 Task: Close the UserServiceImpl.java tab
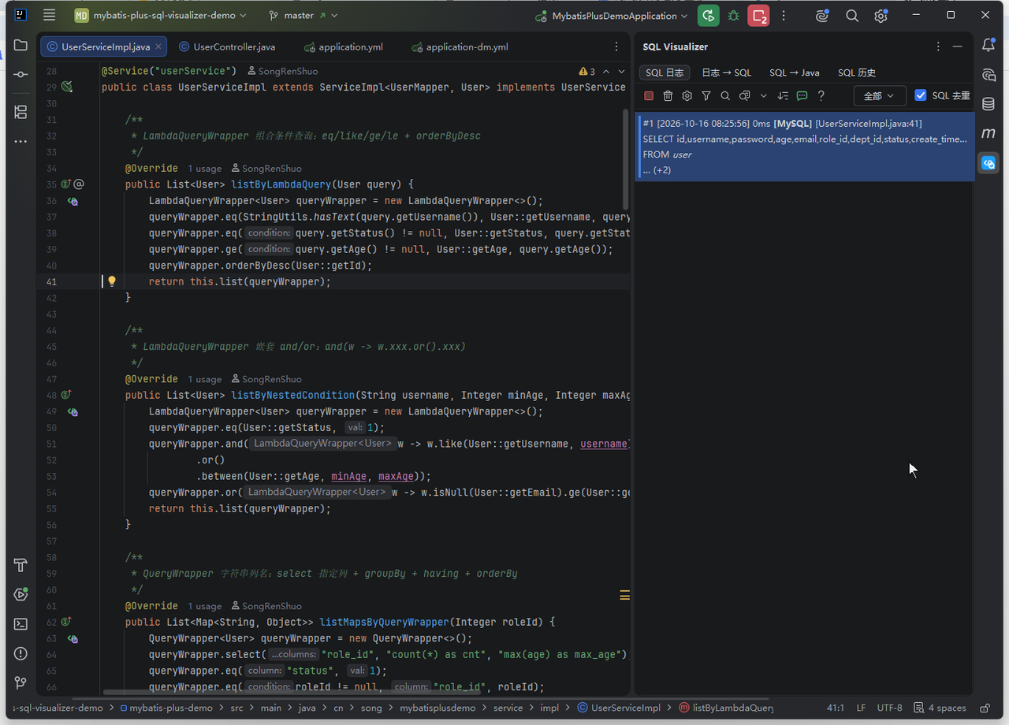pyautogui.click(x=158, y=46)
